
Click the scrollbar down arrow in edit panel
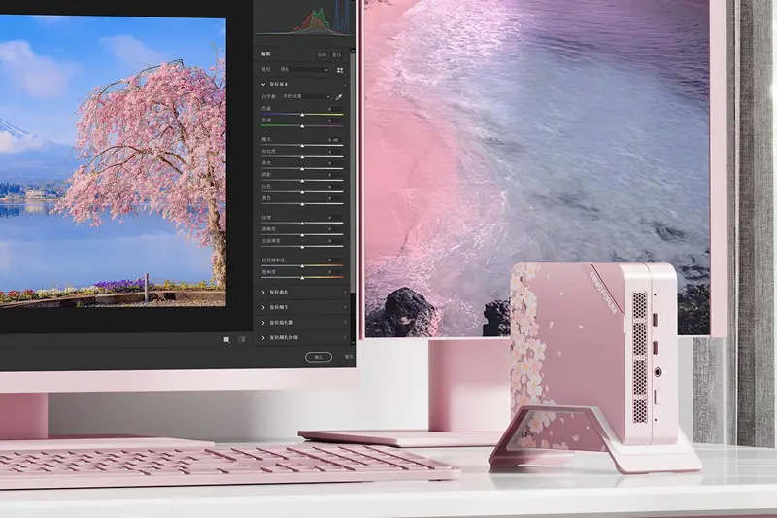[x=353, y=342]
